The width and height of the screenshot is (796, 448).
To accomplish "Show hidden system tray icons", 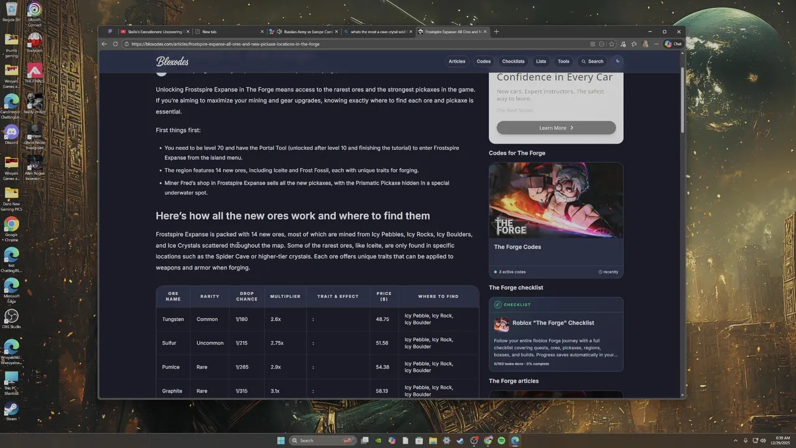I will pos(736,441).
